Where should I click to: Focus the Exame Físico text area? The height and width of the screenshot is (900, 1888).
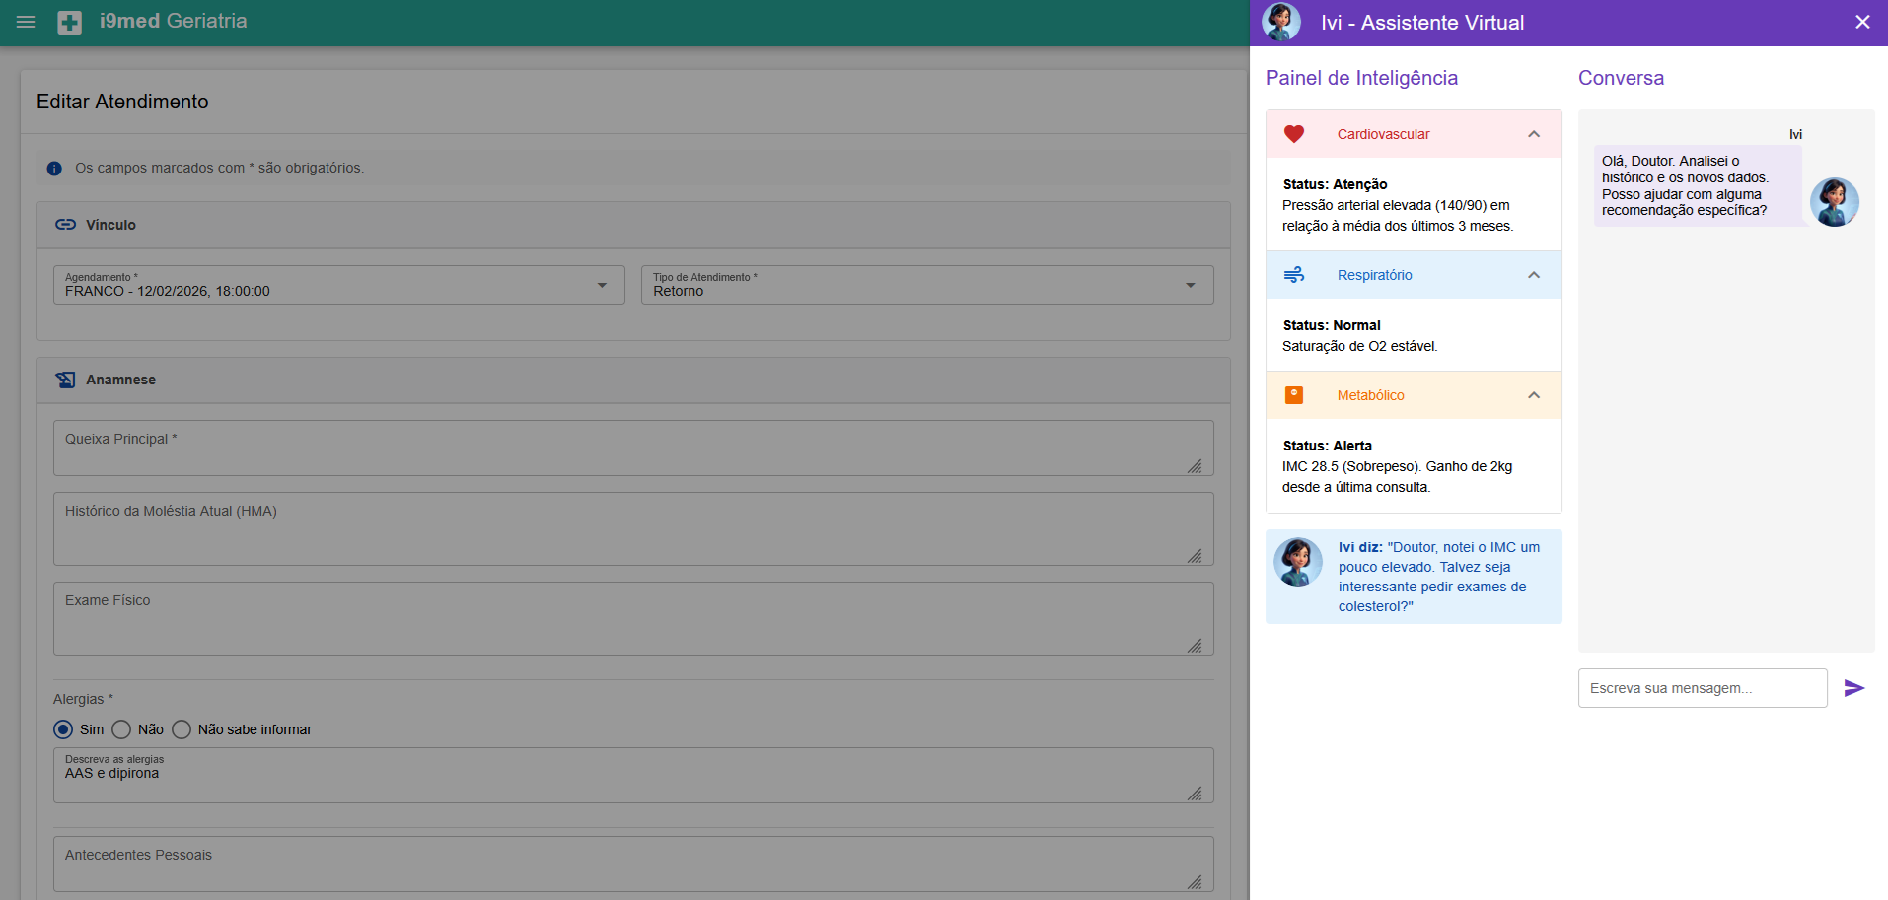tap(633, 619)
